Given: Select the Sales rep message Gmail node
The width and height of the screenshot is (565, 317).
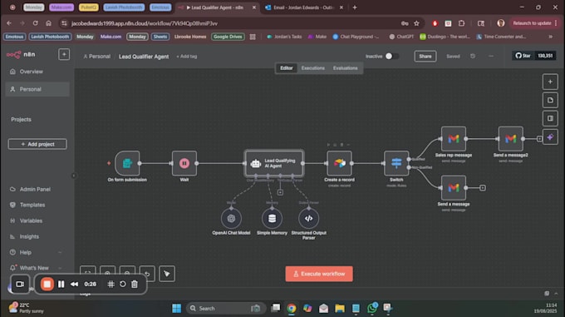Looking at the screenshot, I should (x=454, y=139).
